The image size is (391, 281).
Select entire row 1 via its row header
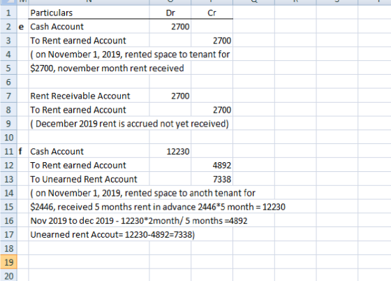[x=8, y=13]
